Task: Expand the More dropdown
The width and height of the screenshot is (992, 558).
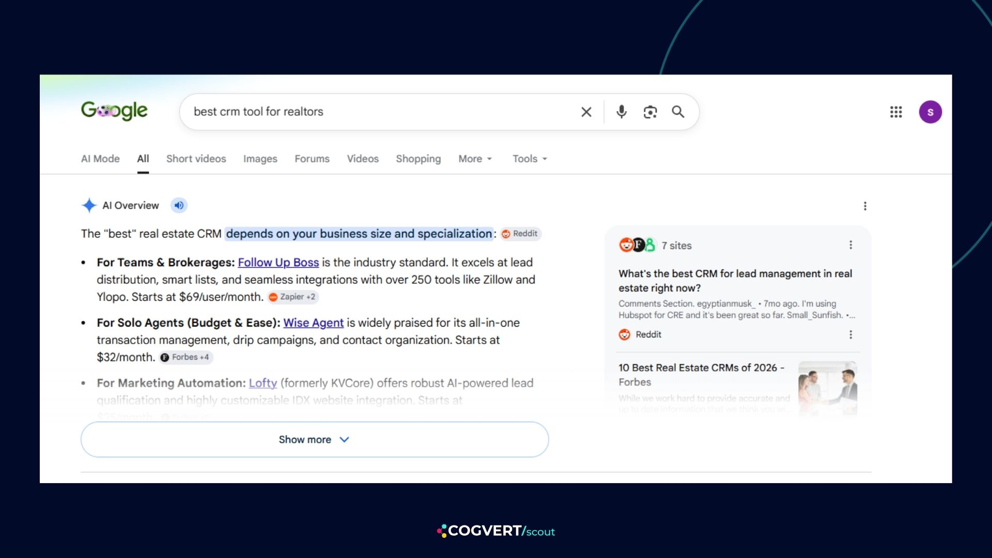Action: tap(475, 159)
